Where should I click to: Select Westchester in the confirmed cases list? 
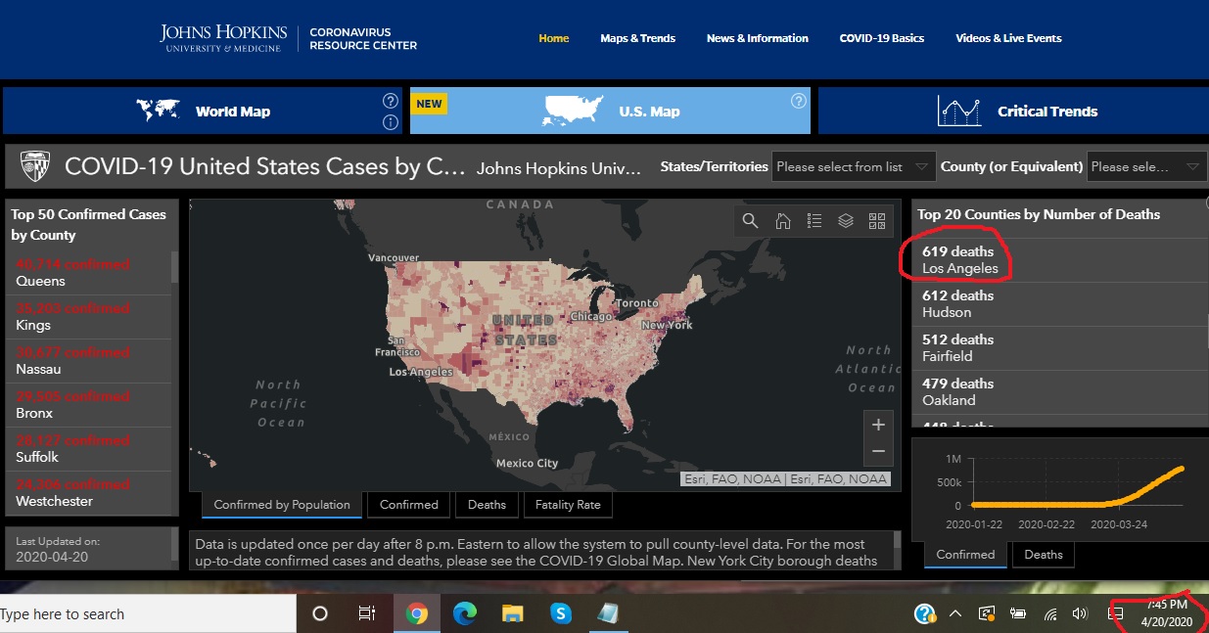click(88, 492)
